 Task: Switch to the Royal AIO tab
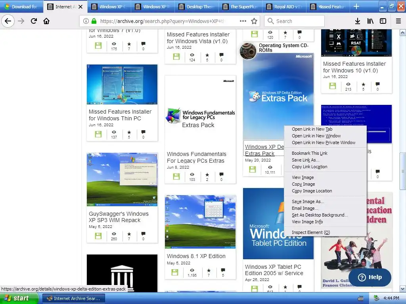[284, 6]
